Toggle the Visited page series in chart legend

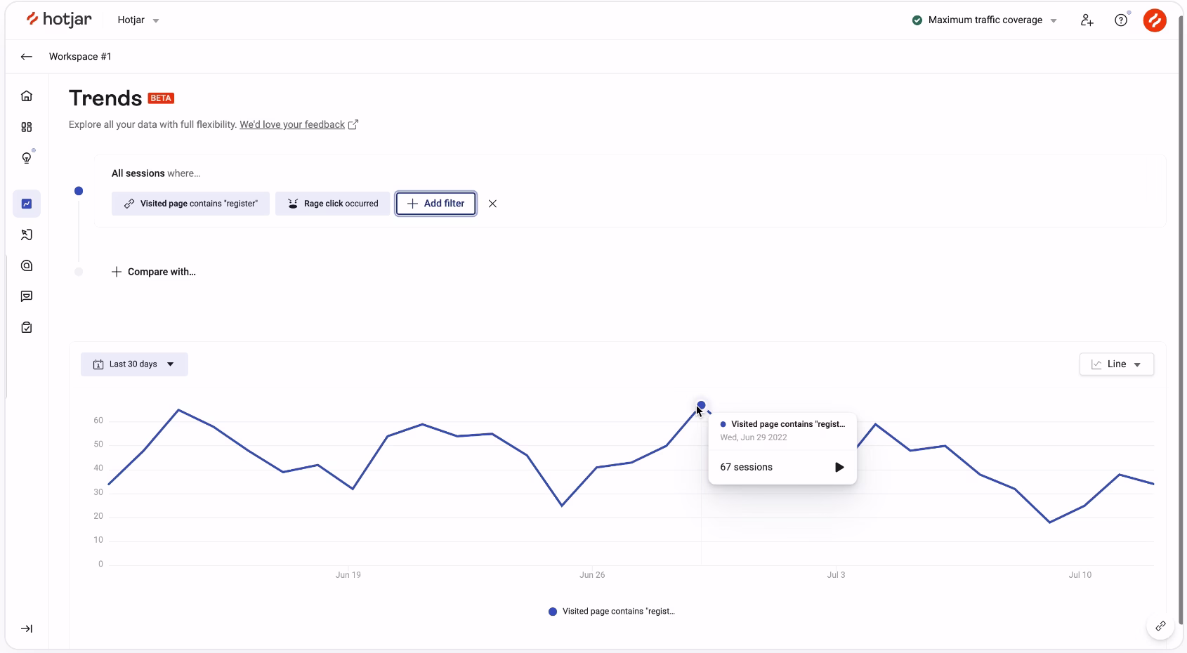click(612, 612)
